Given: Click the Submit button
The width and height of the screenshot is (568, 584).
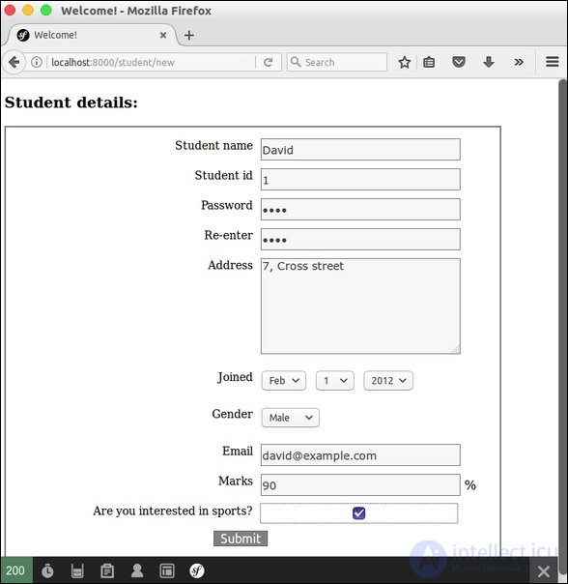Looking at the screenshot, I should [x=241, y=539].
